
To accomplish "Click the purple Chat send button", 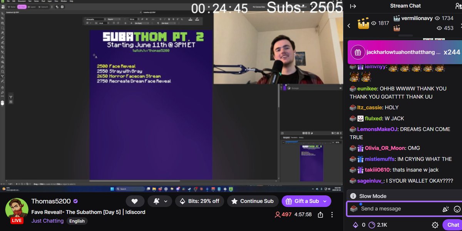I will pyautogui.click(x=452, y=225).
